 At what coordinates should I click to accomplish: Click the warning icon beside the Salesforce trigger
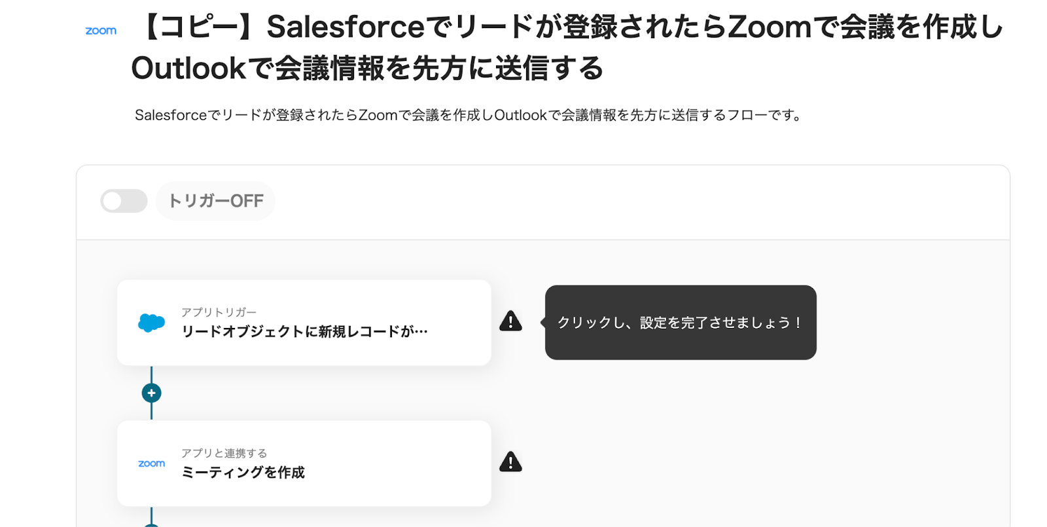click(x=510, y=321)
